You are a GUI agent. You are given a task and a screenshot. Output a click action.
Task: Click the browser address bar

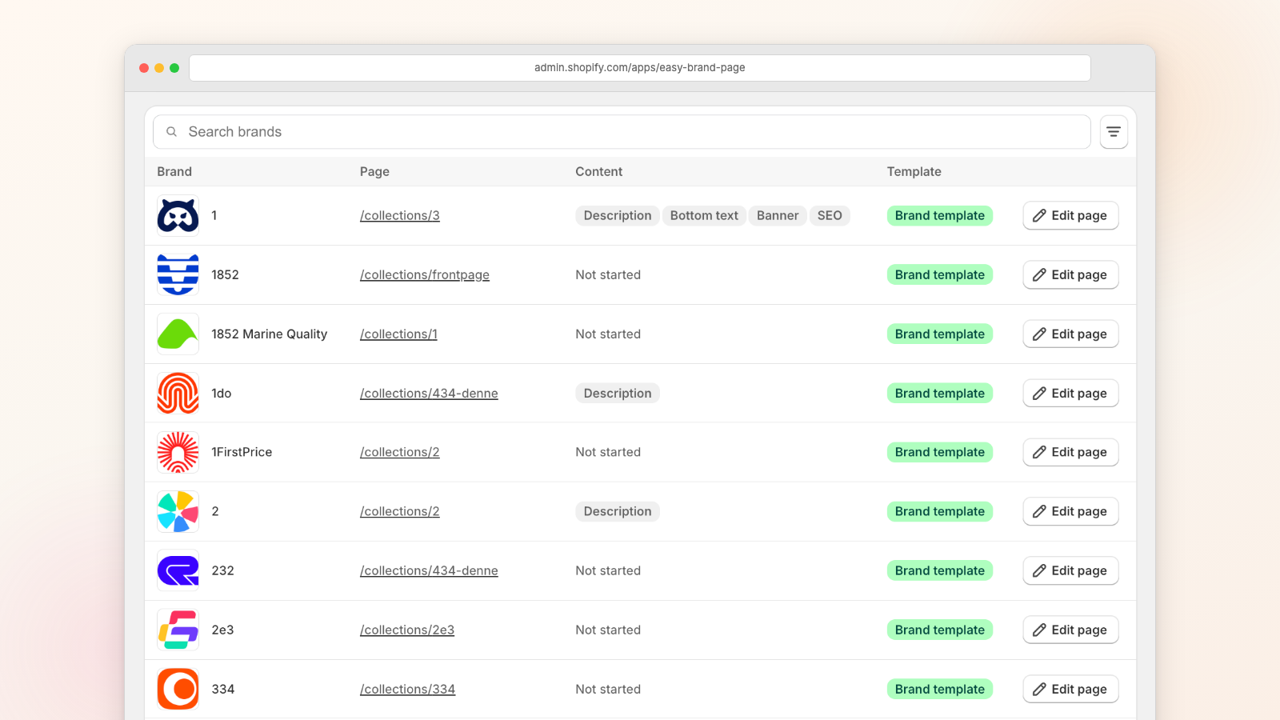[x=640, y=68]
